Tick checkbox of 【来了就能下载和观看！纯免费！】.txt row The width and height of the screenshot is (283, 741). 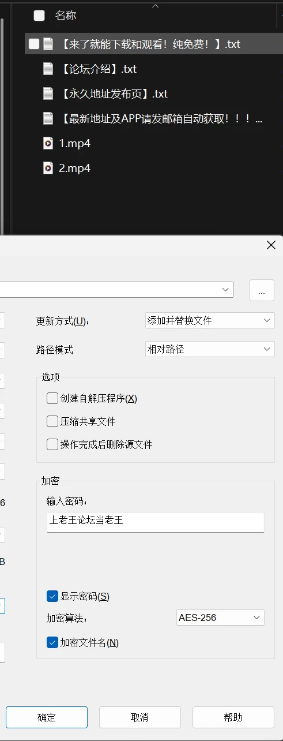tap(34, 44)
